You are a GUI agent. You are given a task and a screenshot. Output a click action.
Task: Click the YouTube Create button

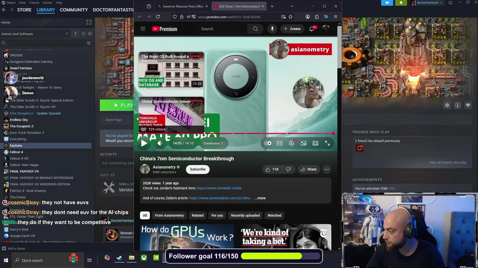pyautogui.click(x=292, y=29)
